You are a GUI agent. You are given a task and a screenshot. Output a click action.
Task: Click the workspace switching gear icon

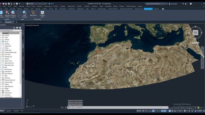pyautogui.click(x=185, y=111)
